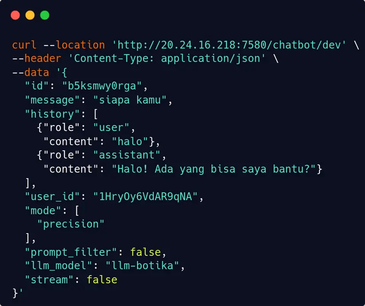Click the llm-botika model value
The image size is (365, 306).
tap(143, 266)
